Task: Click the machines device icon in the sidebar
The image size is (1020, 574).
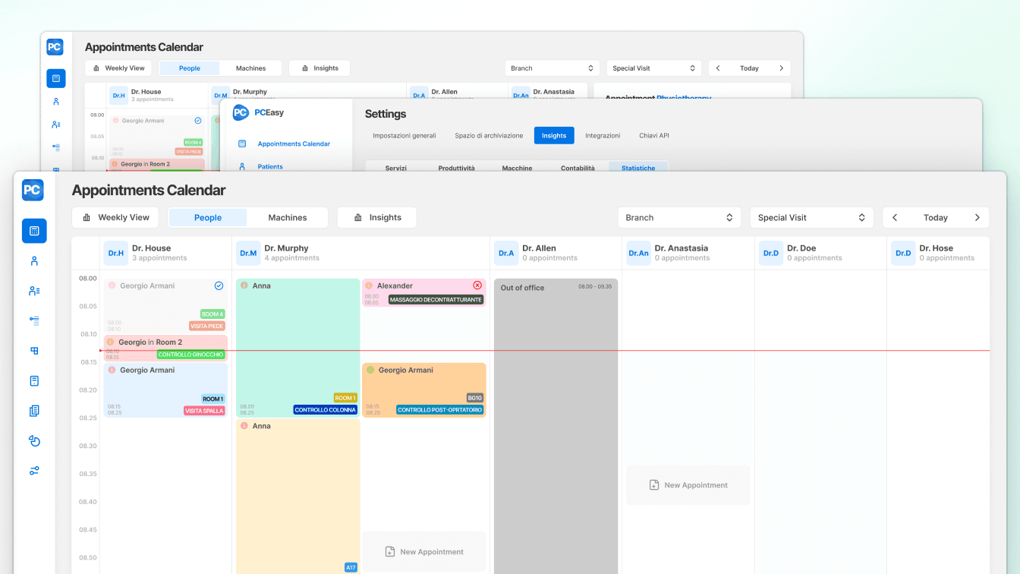Action: click(34, 380)
